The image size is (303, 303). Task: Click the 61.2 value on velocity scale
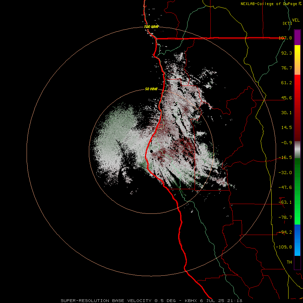coord(287,83)
